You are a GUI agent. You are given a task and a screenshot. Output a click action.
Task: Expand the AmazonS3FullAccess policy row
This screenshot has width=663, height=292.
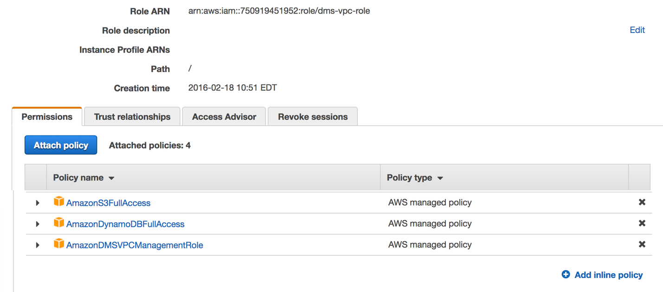(x=38, y=203)
